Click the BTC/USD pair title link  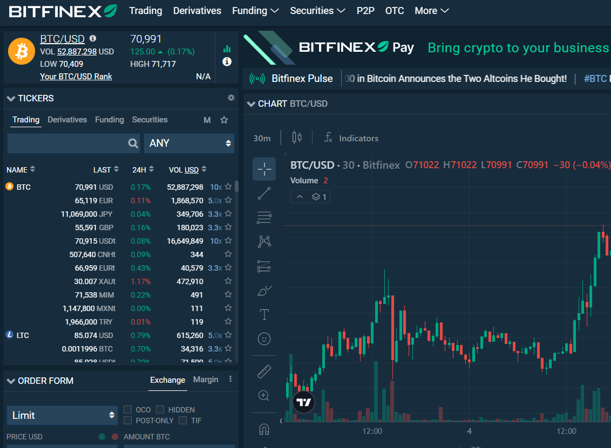coord(63,39)
